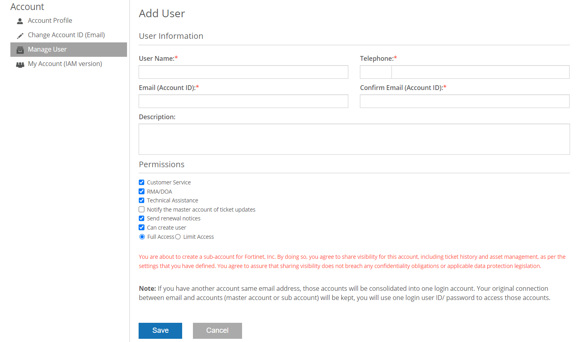Click the Account Profile person icon
Image resolution: width=580 pixels, height=342 pixels.
coord(20,20)
